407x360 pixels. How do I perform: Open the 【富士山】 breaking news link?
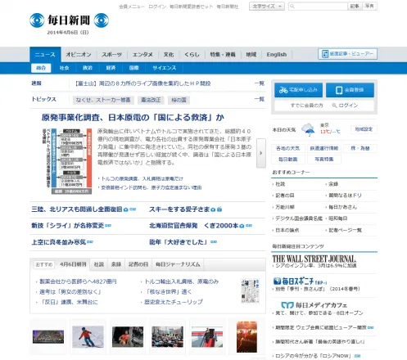pos(142,83)
